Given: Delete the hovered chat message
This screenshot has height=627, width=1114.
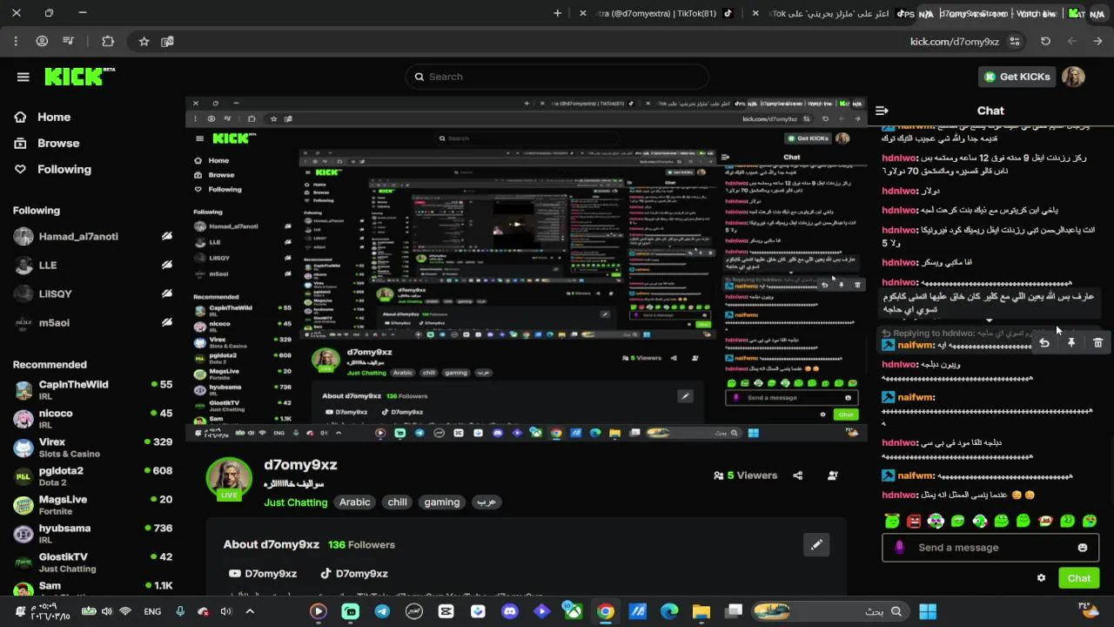Looking at the screenshot, I should [1097, 343].
